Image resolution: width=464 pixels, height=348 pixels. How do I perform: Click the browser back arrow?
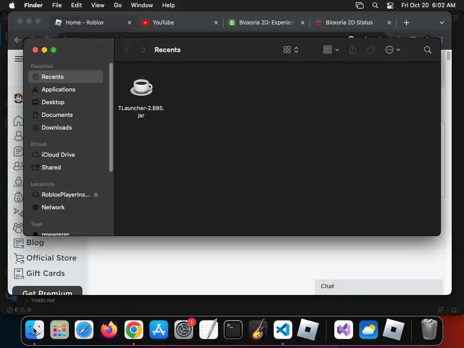click(x=18, y=40)
